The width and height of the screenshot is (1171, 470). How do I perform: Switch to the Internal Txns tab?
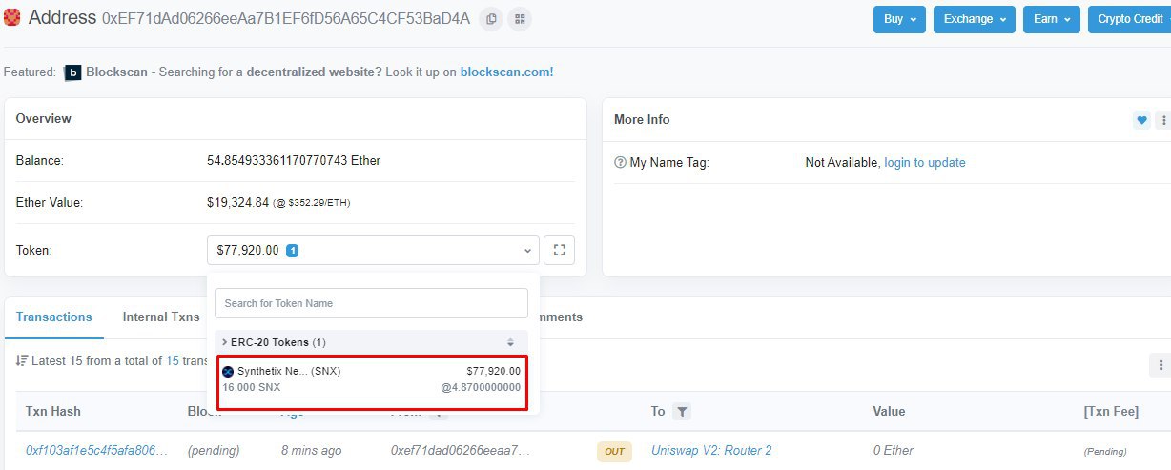(161, 317)
